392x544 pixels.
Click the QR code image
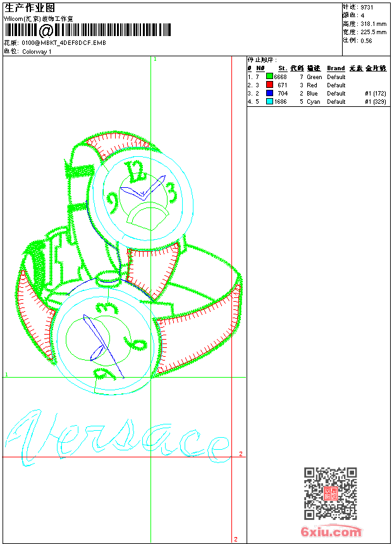(330, 493)
